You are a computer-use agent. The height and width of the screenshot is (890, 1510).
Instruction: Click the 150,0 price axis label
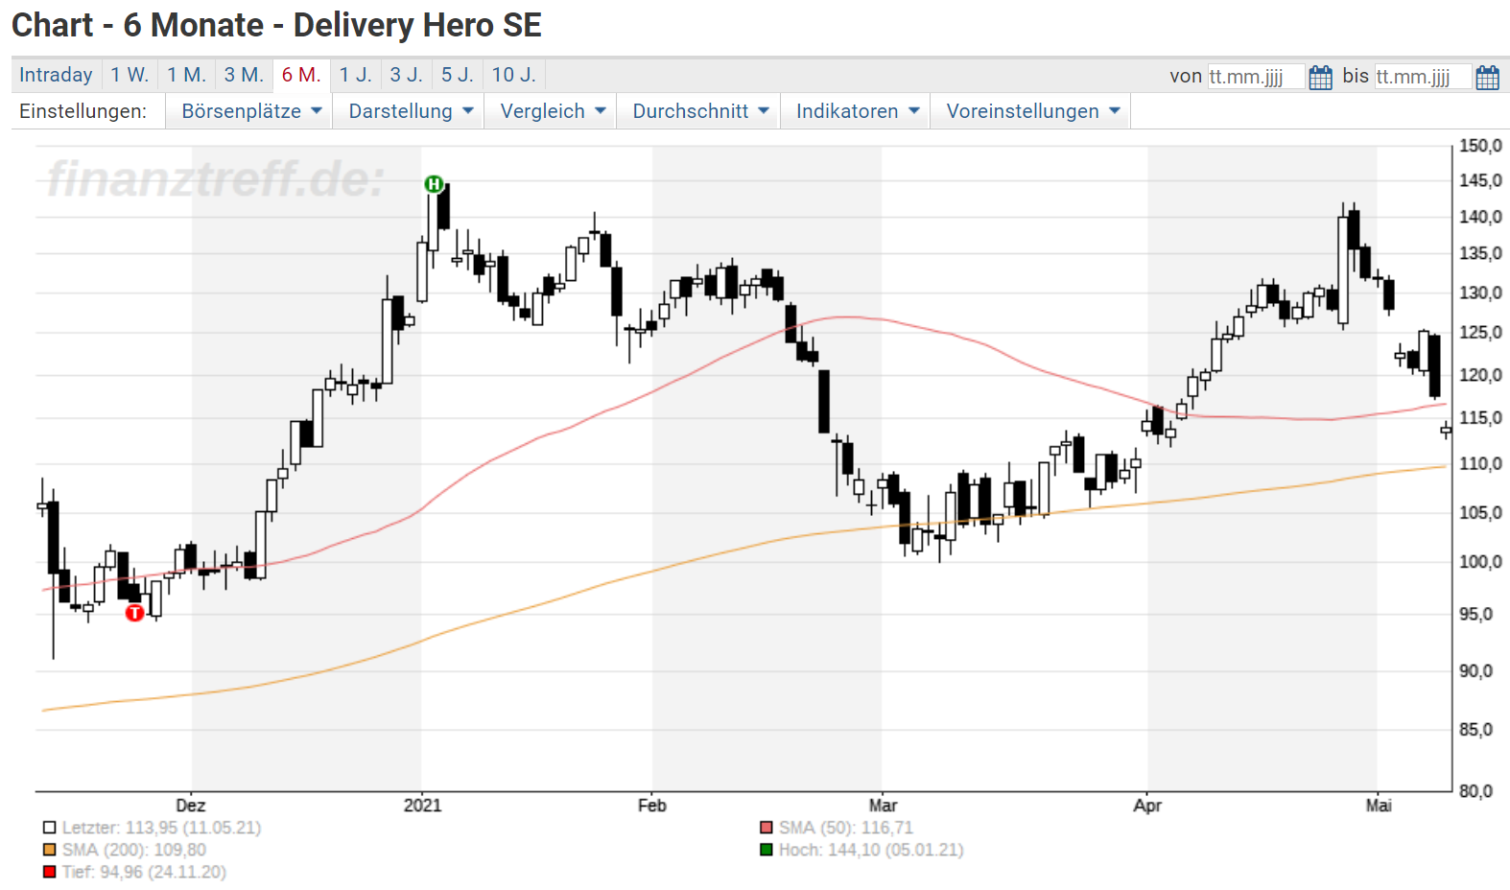coord(1480,146)
